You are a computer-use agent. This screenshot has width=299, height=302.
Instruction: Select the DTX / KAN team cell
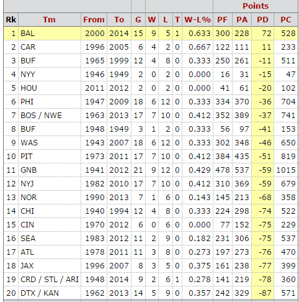(50, 293)
